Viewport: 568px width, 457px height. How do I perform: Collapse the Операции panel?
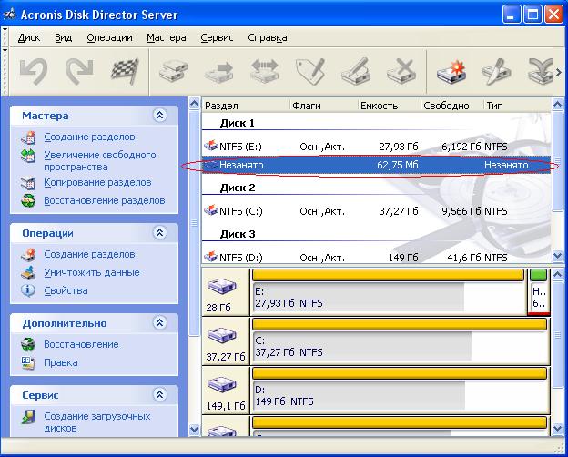pyautogui.click(x=160, y=233)
